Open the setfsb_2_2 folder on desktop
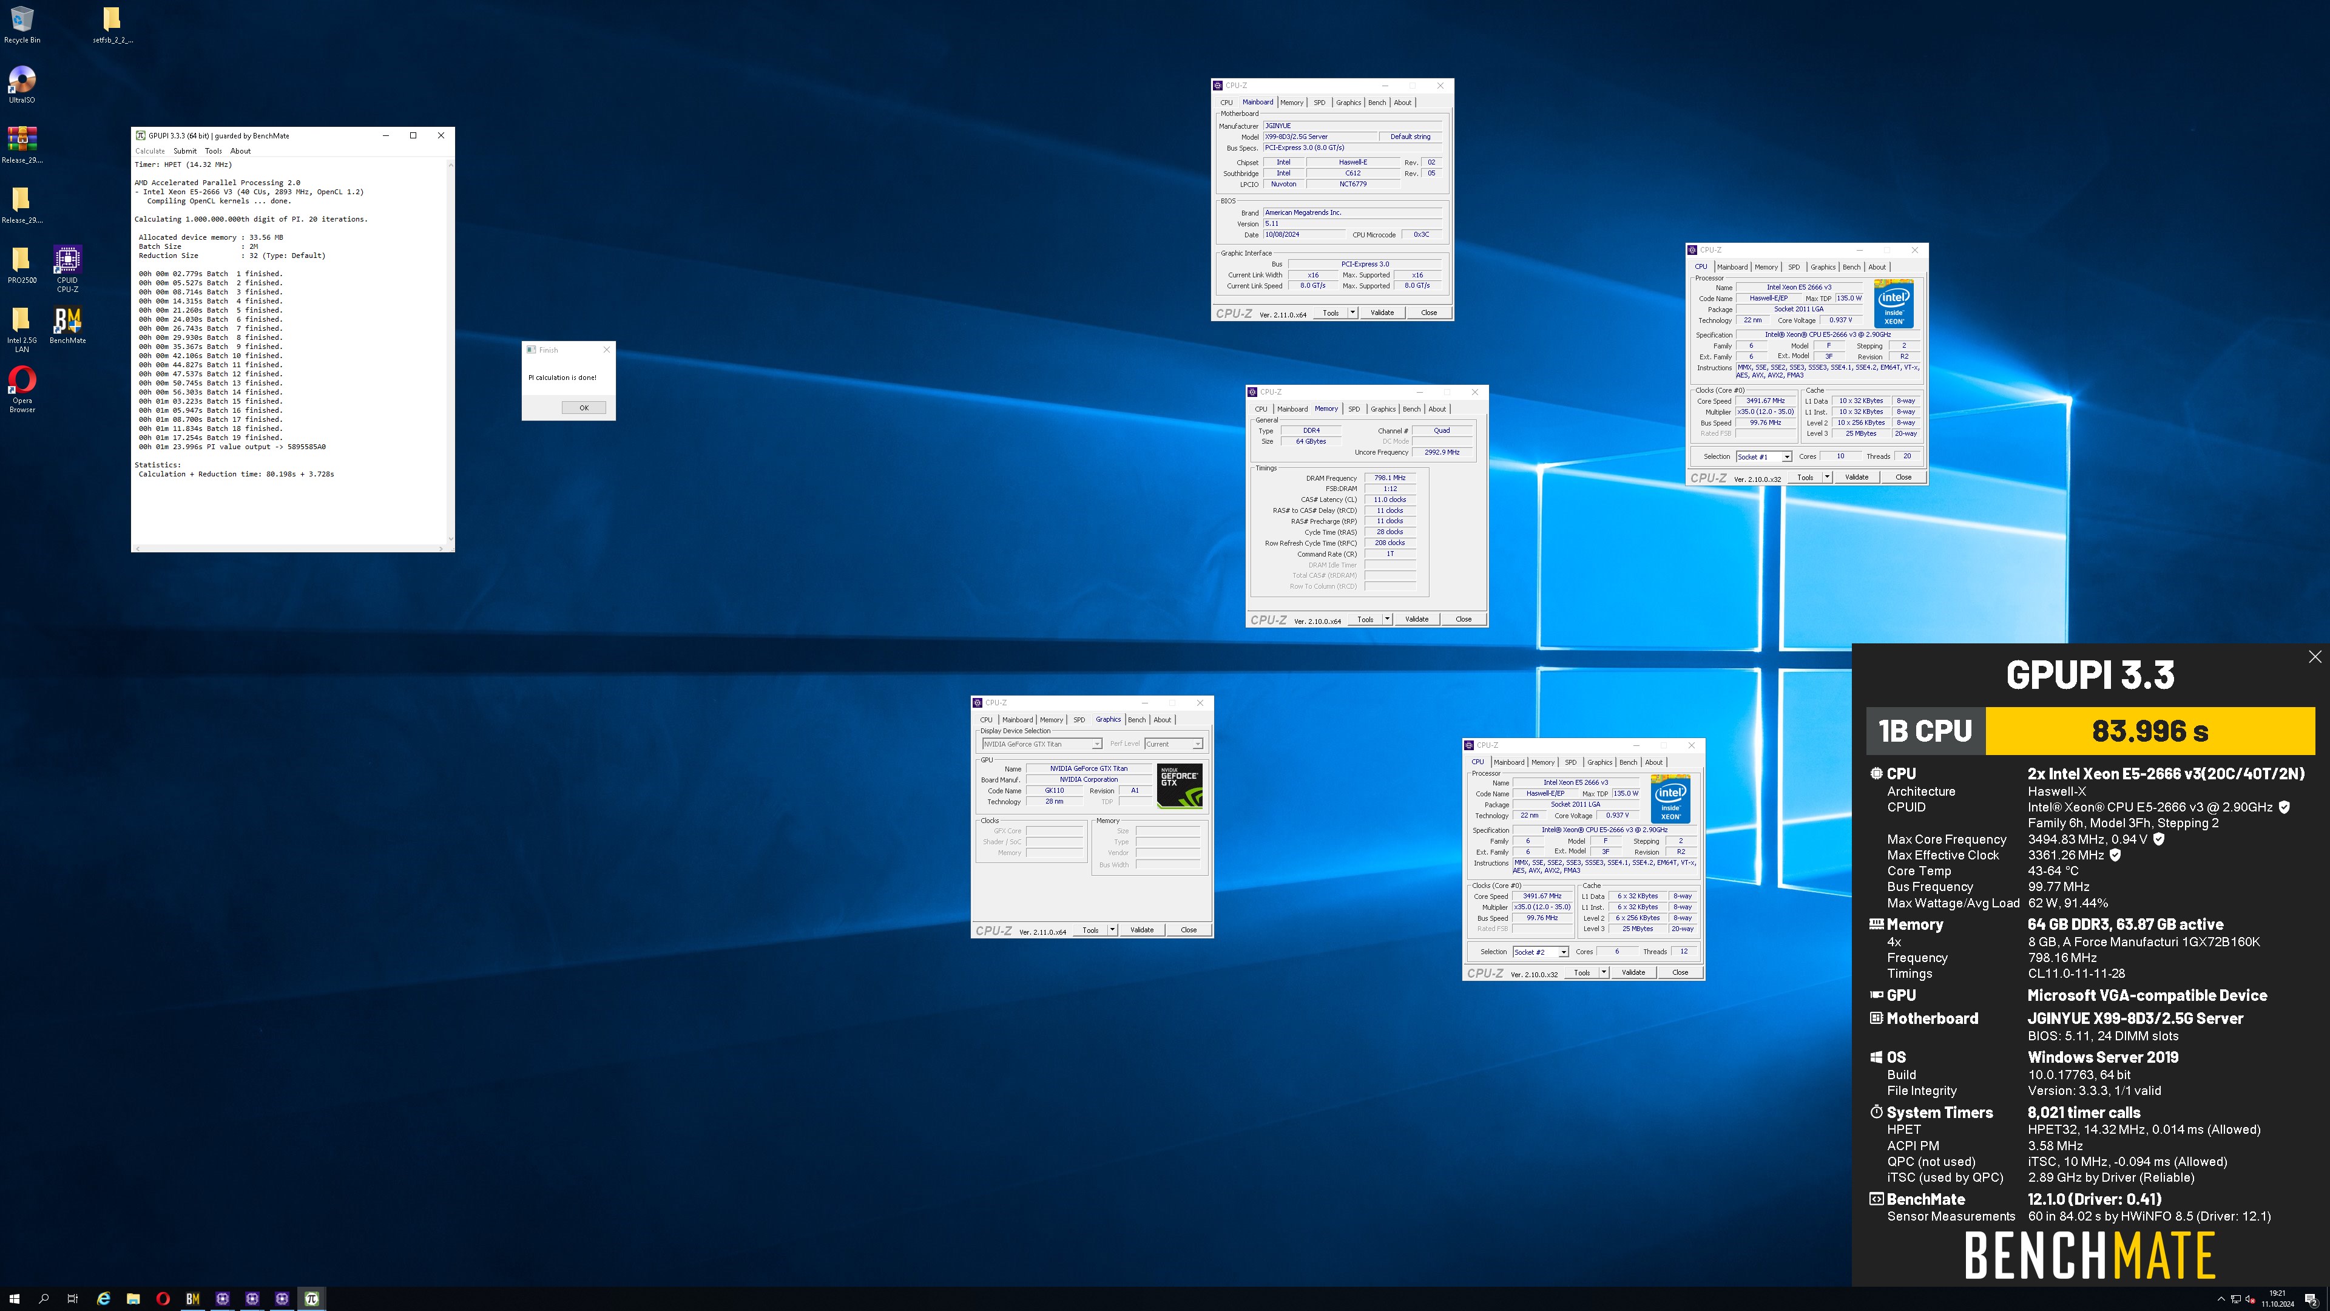2330x1311 pixels. 112,25
